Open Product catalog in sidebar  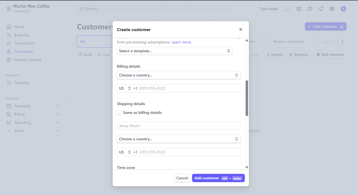[x=27, y=60]
